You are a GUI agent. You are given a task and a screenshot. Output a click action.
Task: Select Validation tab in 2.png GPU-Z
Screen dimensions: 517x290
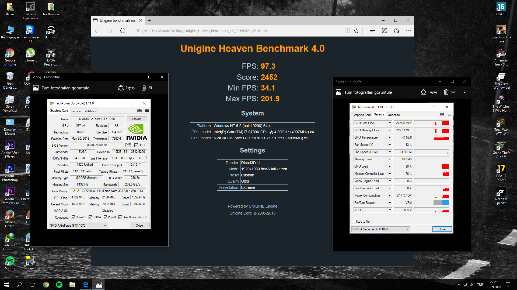click(91, 111)
